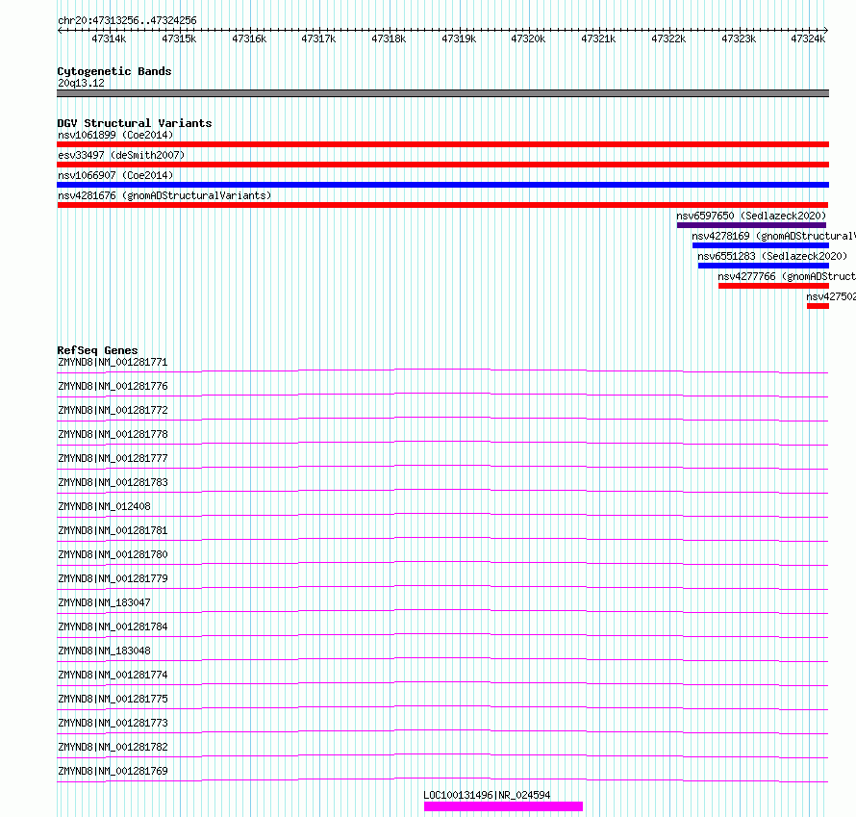This screenshot has height=817, width=856.
Task: Click the ZMYND8|NM_001281780 transcript label
Action: tap(113, 554)
